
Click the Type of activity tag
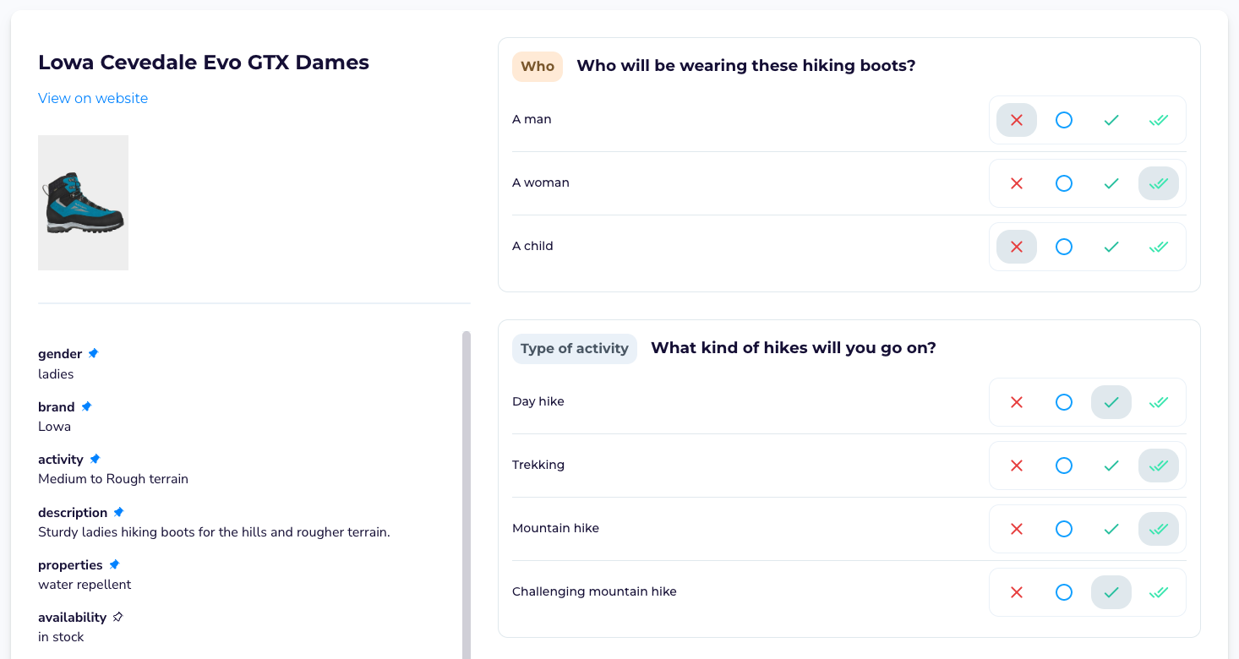(x=575, y=348)
